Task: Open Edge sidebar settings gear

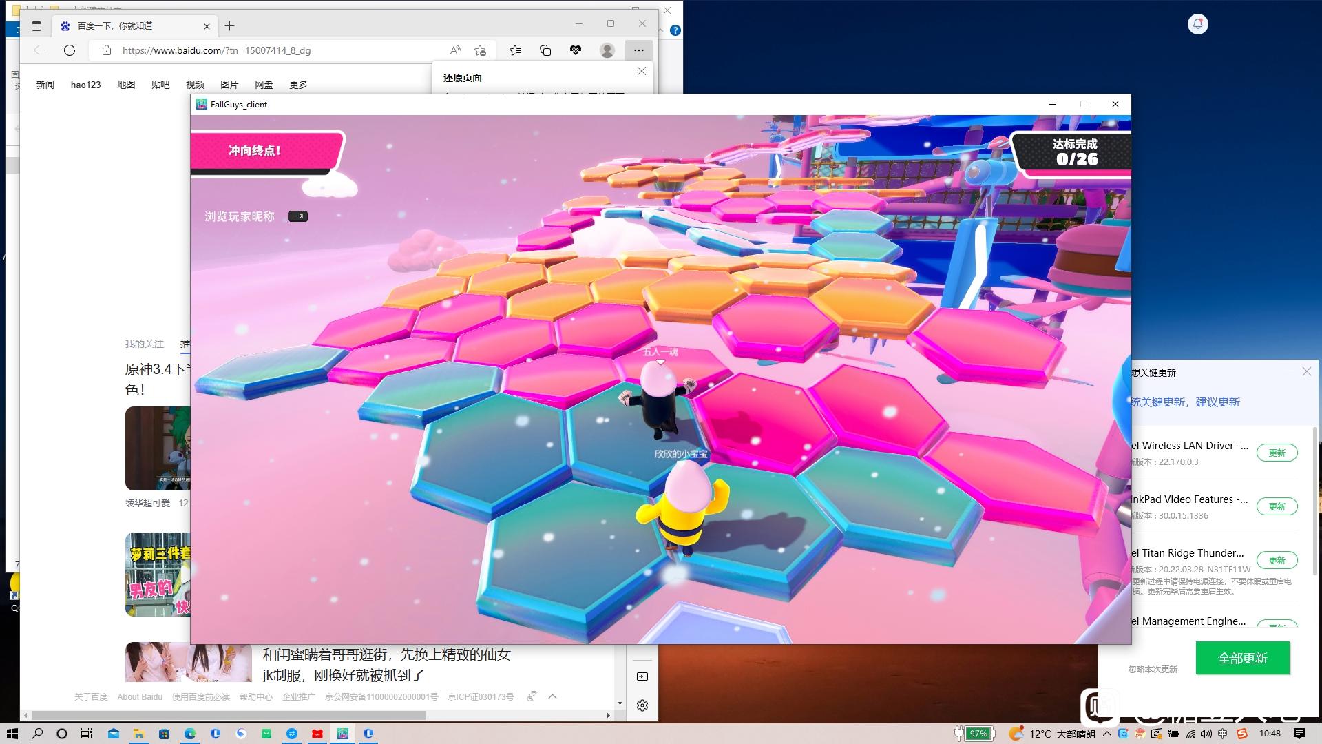Action: 642,705
